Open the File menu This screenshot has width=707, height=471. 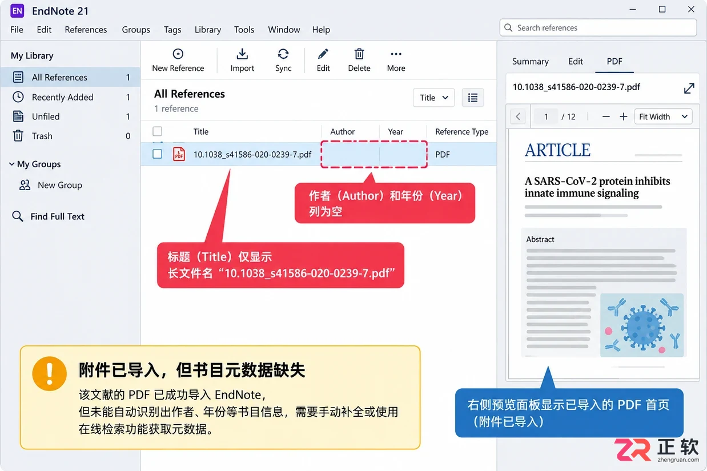[17, 30]
